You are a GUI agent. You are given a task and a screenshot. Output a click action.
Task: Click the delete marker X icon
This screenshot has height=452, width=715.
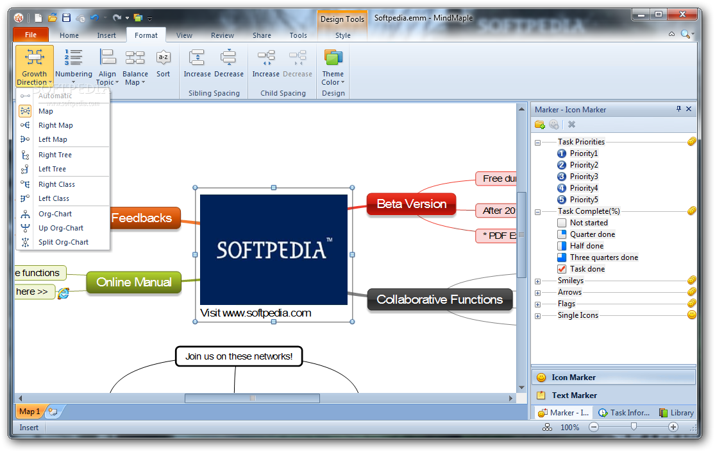pos(572,124)
